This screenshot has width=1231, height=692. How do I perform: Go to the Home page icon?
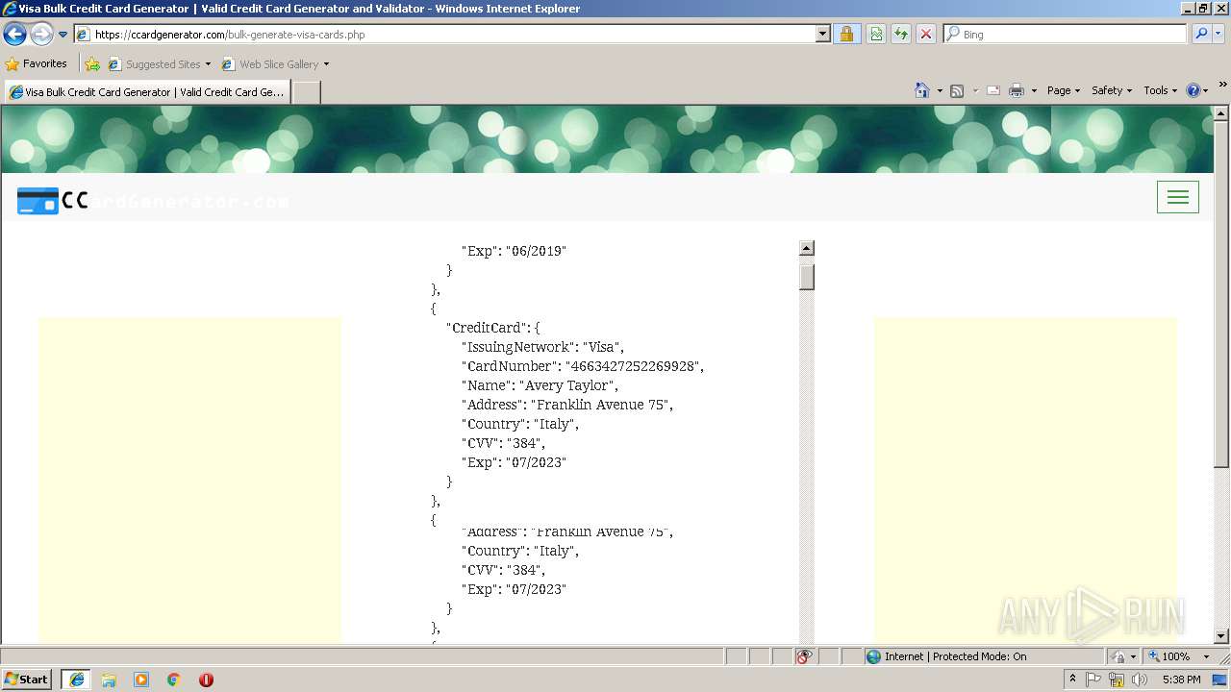922,90
